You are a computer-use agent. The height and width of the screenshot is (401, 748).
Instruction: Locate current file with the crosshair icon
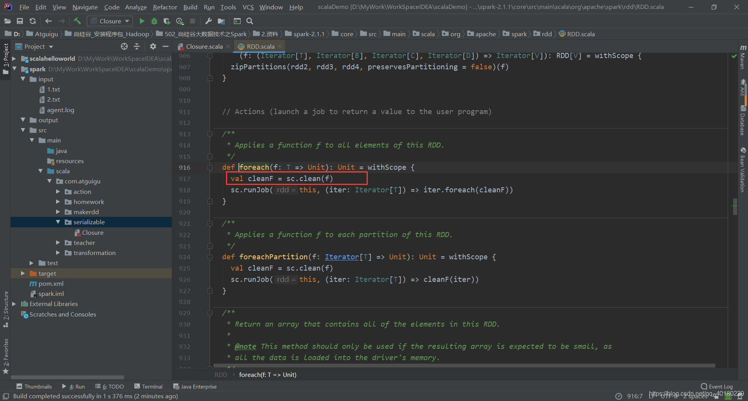coord(124,46)
